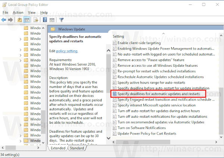
Task: Click the Up One Level folder icon
Action: 19,20
